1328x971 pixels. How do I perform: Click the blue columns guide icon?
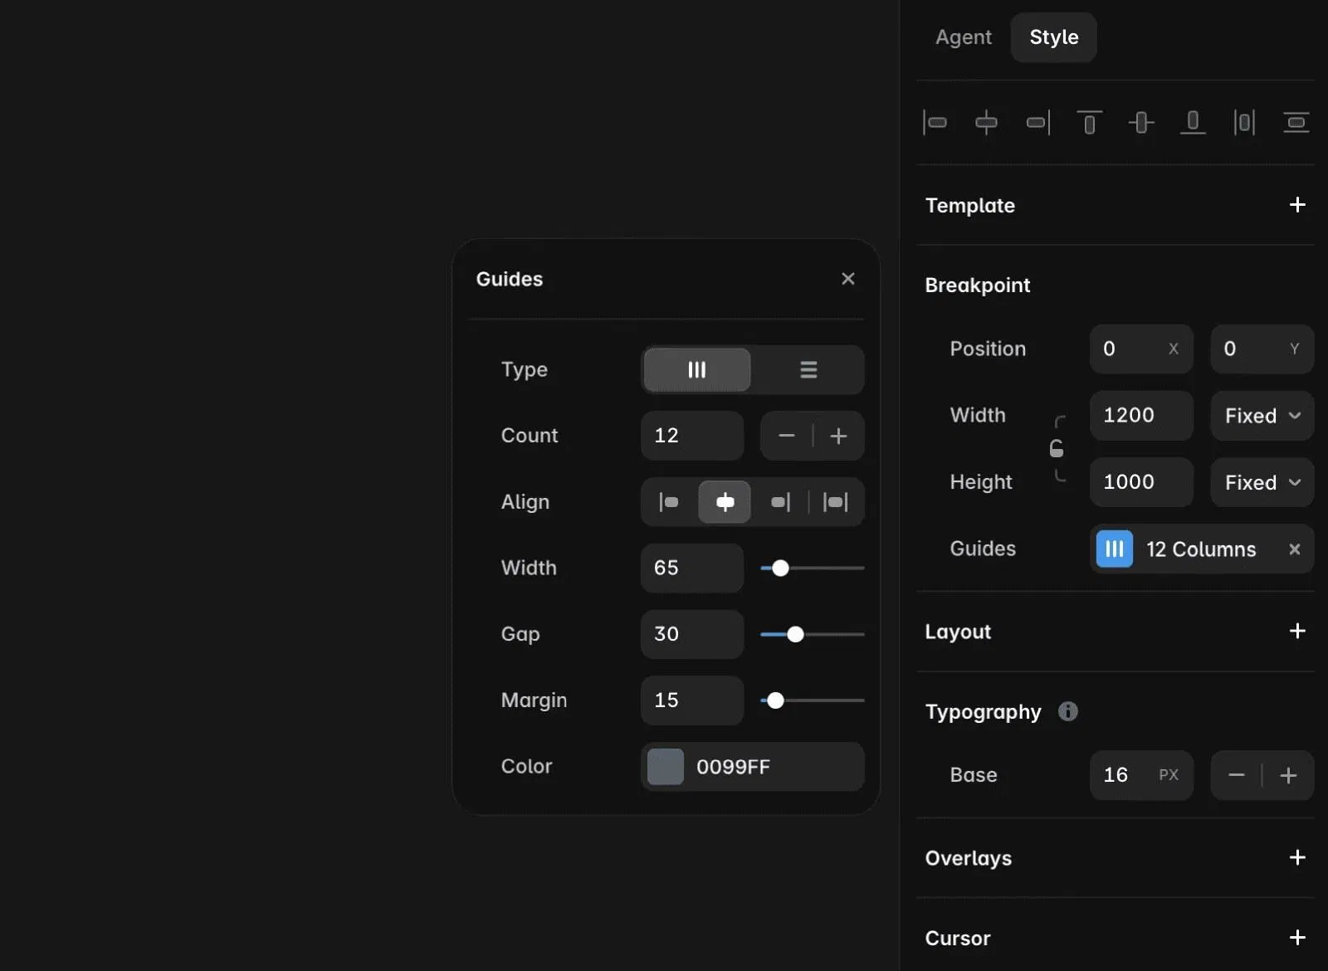[1115, 549]
